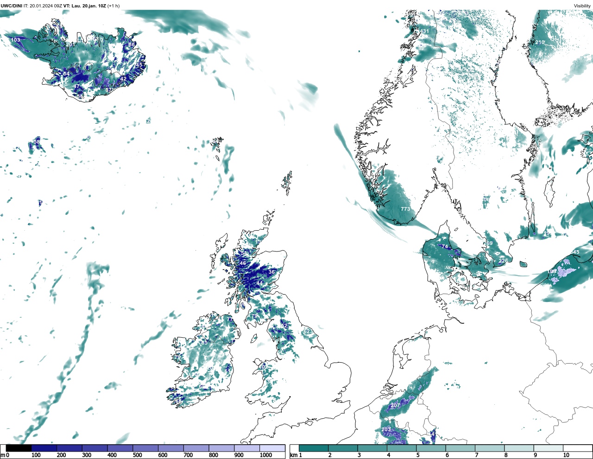Select the 6–7 km legend swatch

pyautogui.click(x=460, y=448)
